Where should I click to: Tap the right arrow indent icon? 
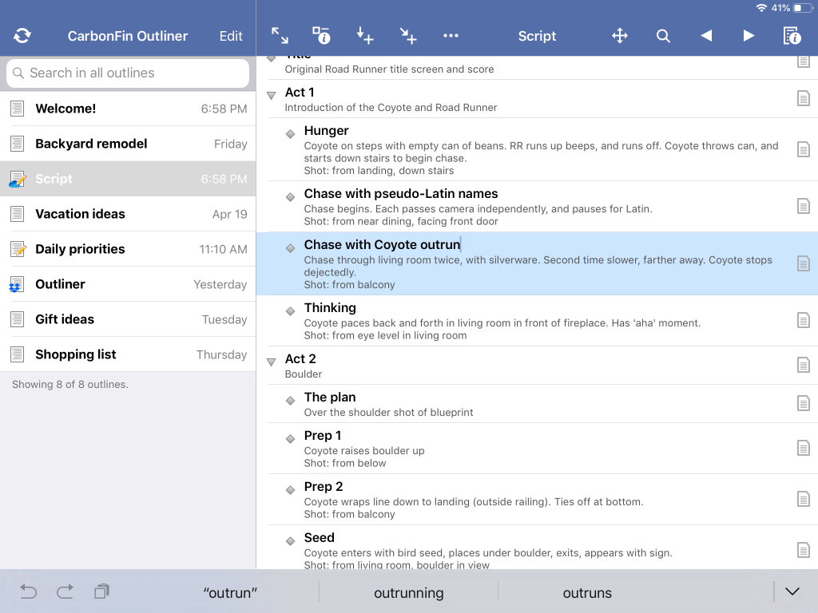749,35
